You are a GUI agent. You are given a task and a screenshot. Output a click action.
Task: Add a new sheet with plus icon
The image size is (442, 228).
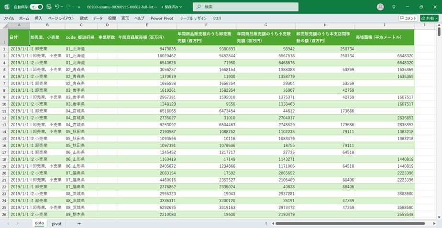[x=79, y=223]
